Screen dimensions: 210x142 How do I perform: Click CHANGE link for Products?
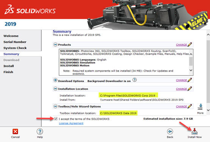click(181, 45)
